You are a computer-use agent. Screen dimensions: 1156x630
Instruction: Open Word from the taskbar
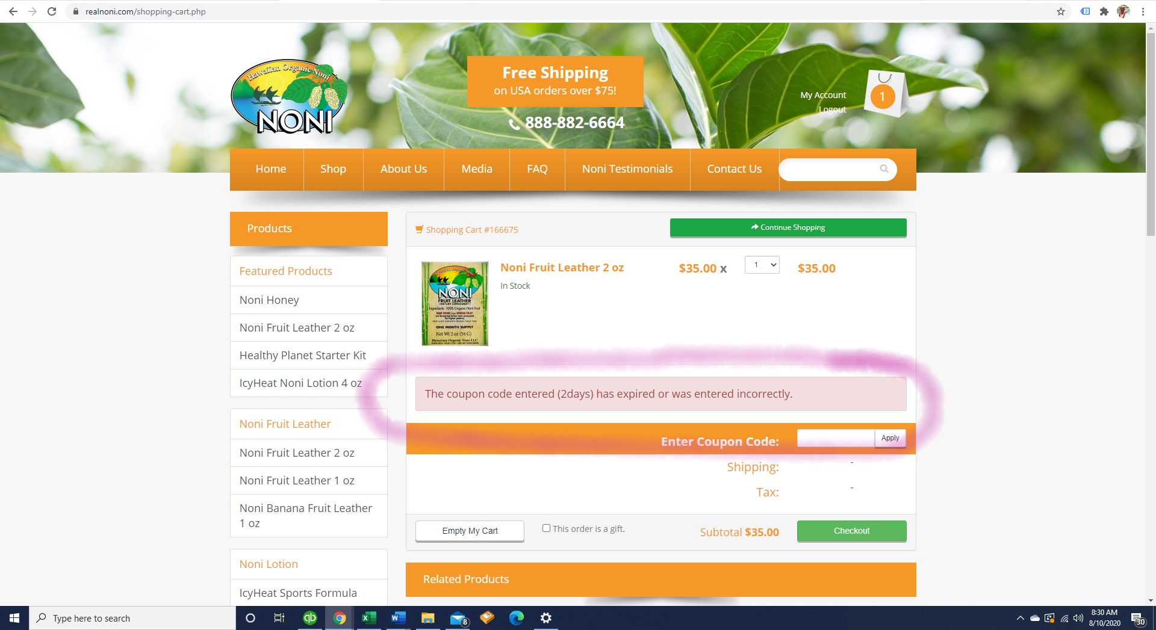point(398,618)
